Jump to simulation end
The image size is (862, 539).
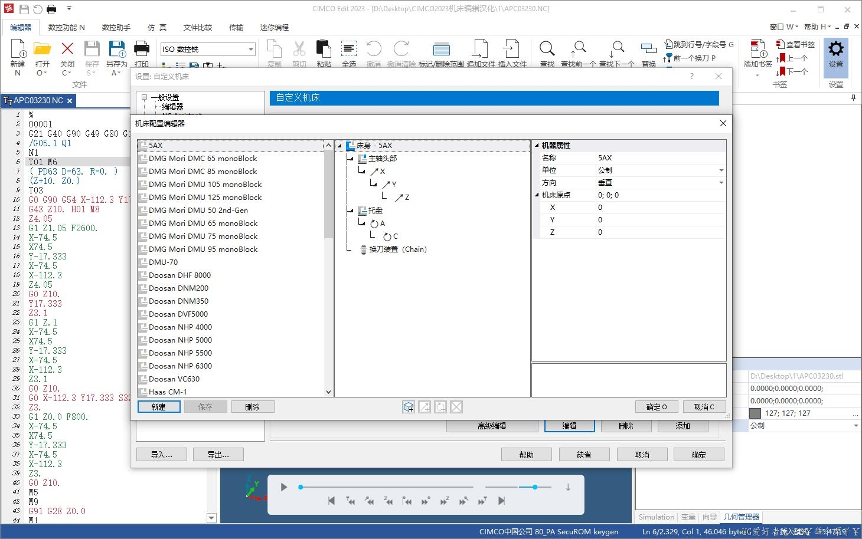click(501, 501)
